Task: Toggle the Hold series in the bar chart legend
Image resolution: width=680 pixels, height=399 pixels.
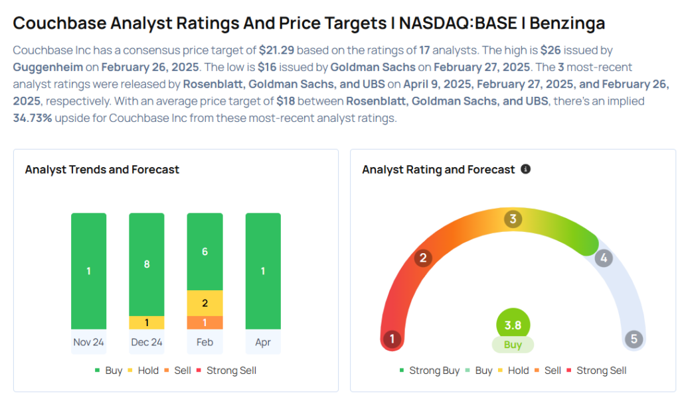Action: 143,370
